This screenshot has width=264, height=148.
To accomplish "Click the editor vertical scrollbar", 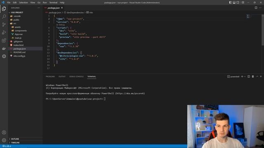I will click(263, 30).
